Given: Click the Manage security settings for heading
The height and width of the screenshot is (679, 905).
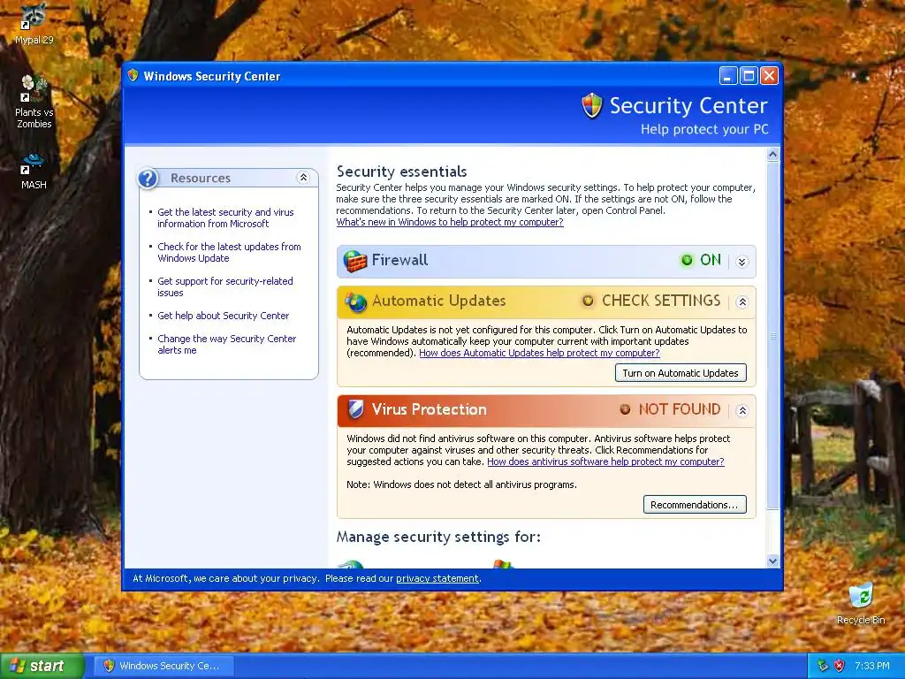Looking at the screenshot, I should click(x=438, y=537).
